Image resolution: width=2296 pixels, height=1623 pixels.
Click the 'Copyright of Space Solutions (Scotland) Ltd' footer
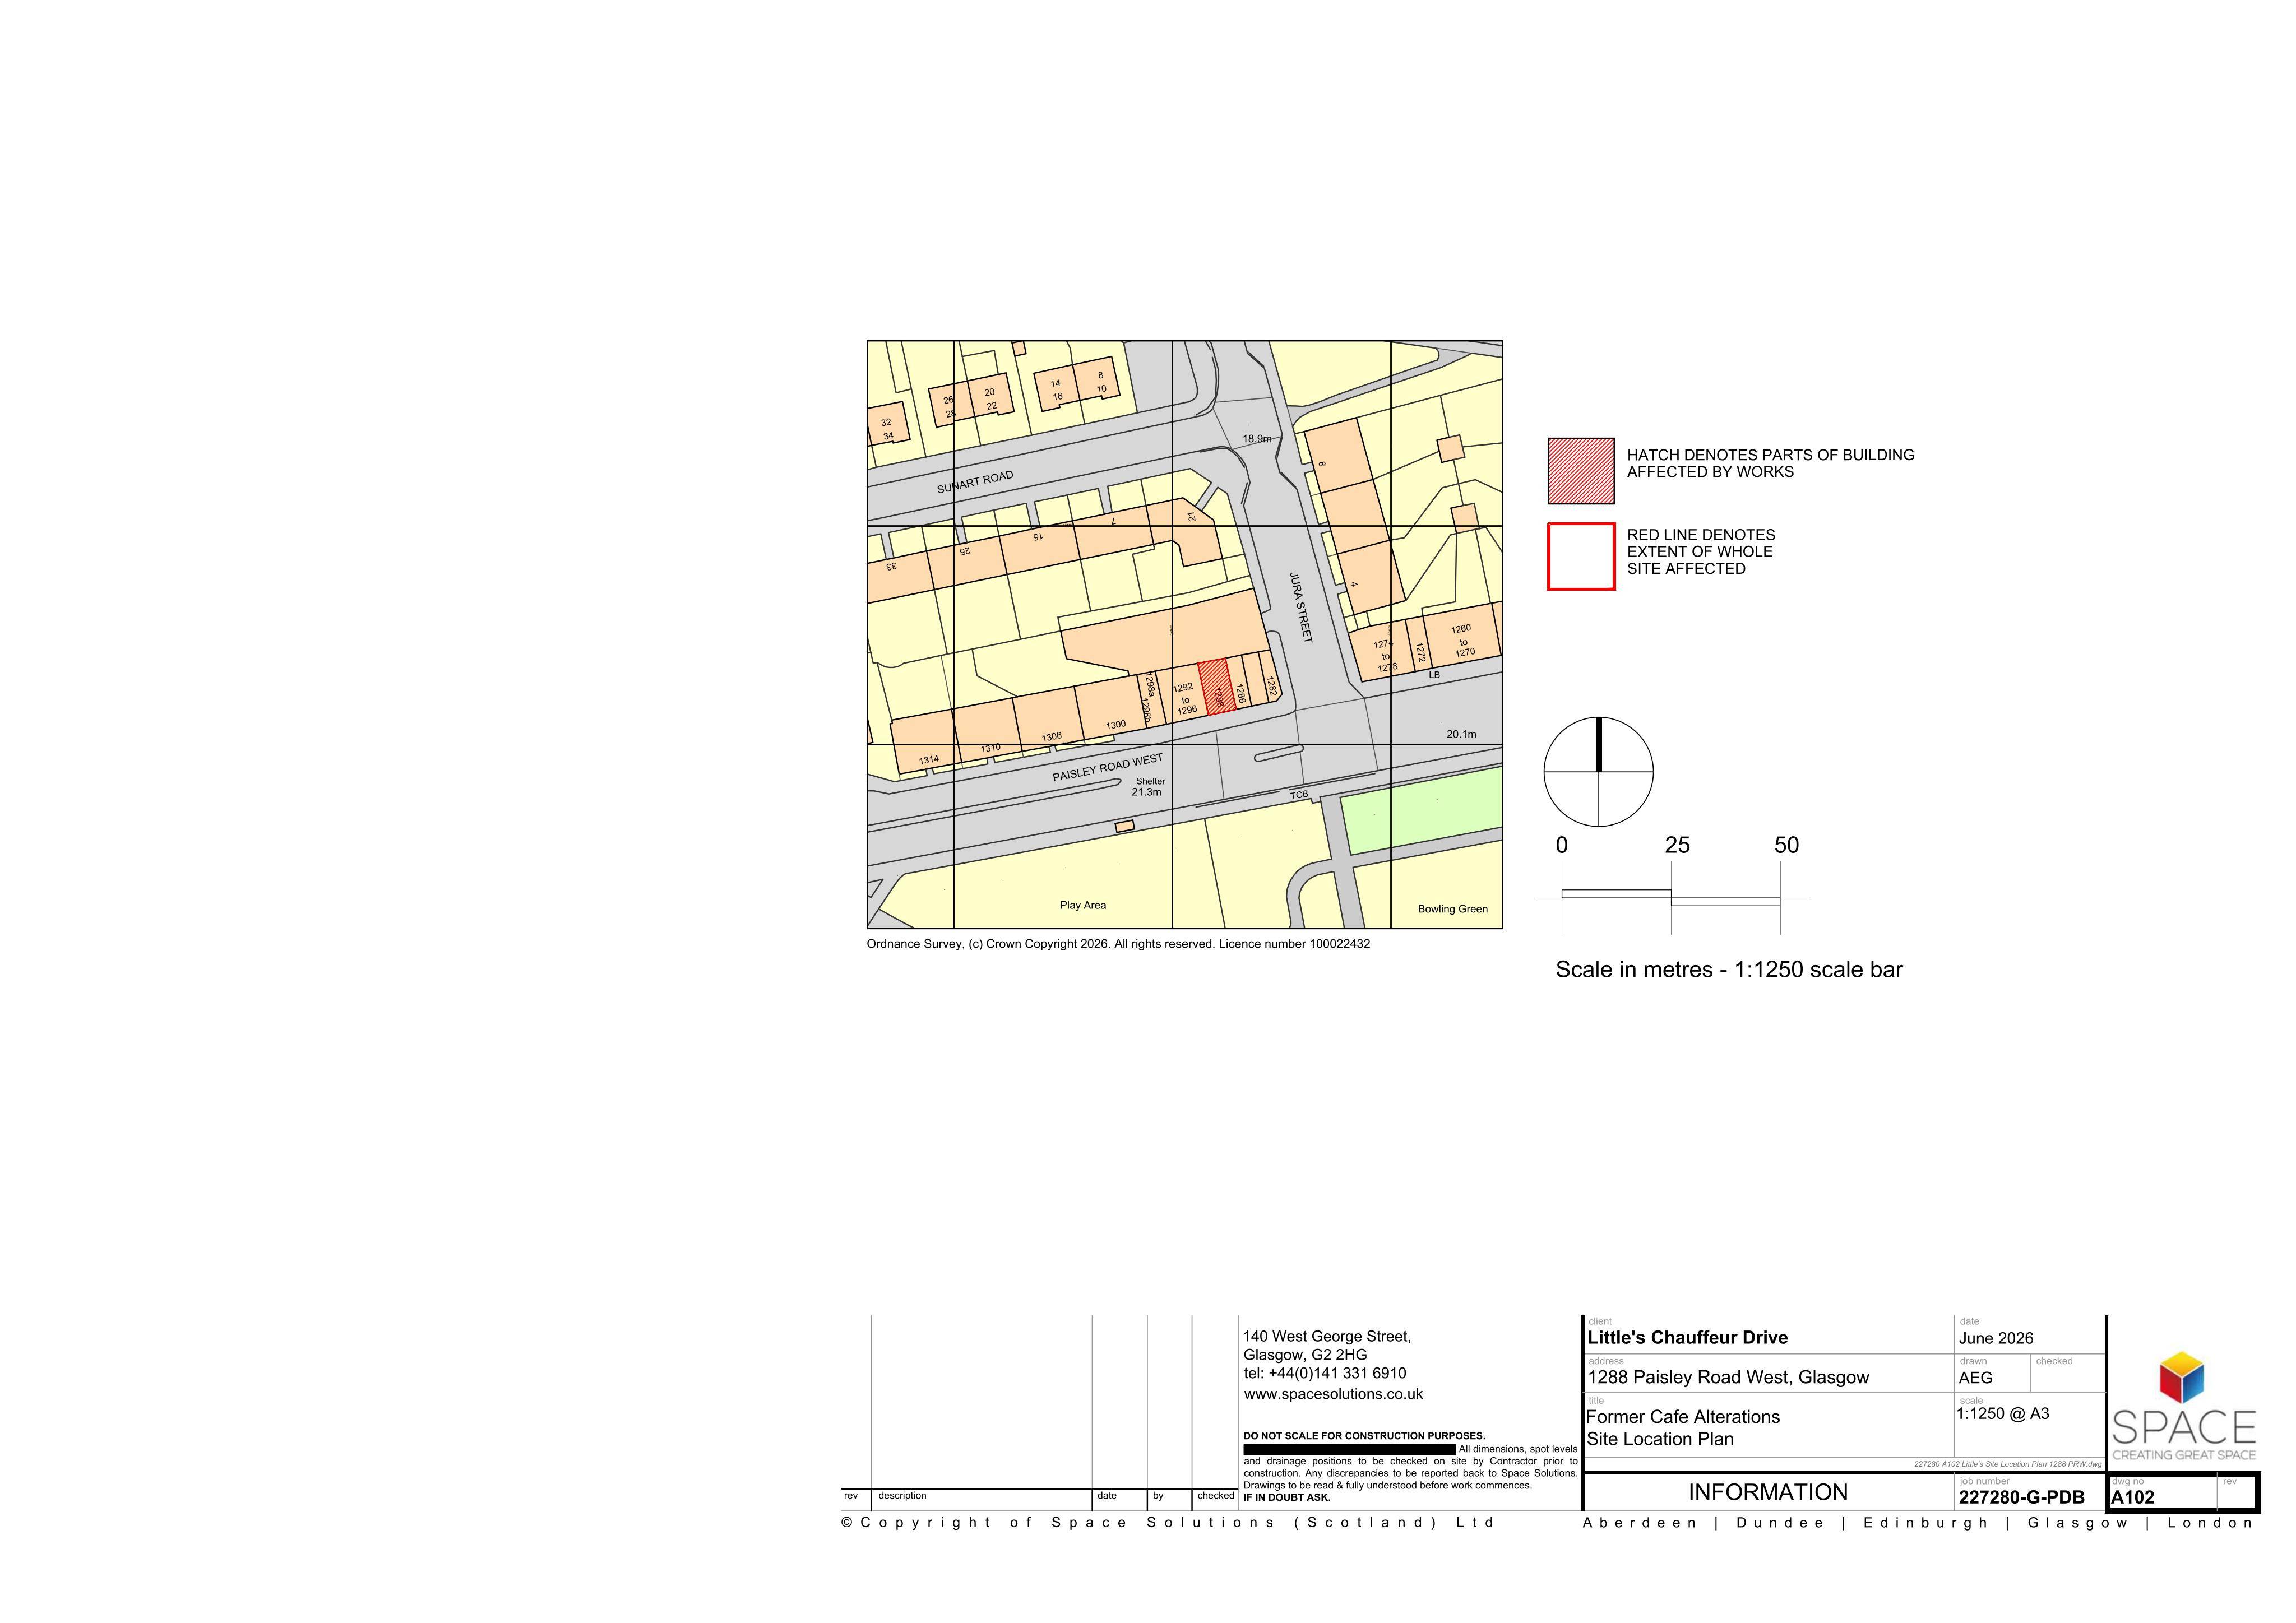click(1168, 1522)
